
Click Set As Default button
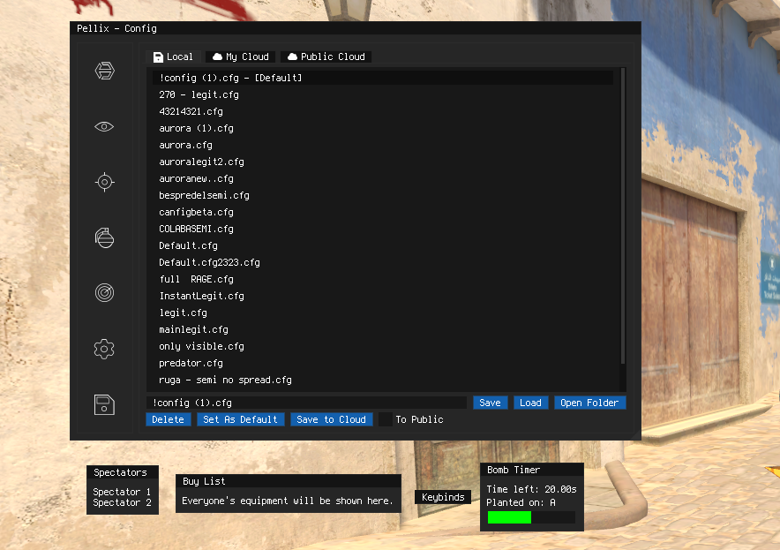(240, 419)
